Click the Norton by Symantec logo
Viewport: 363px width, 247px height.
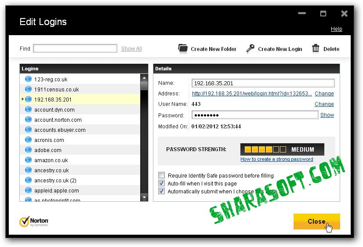(x=34, y=222)
